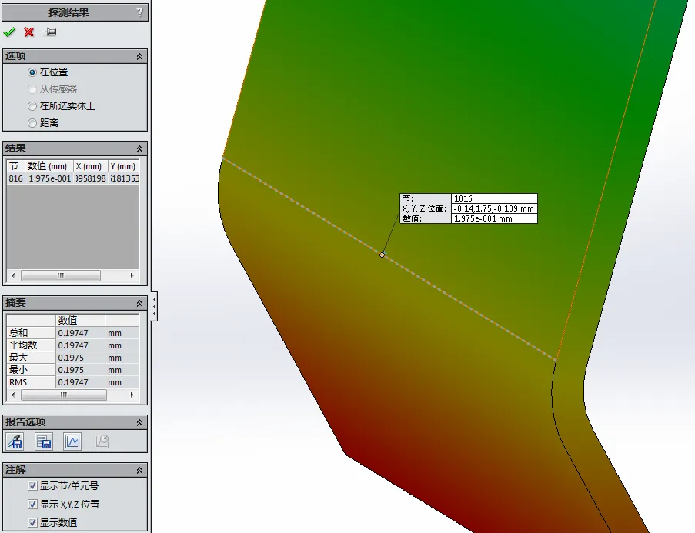Collapse the 注解 section
695x533 pixels.
pyautogui.click(x=139, y=470)
